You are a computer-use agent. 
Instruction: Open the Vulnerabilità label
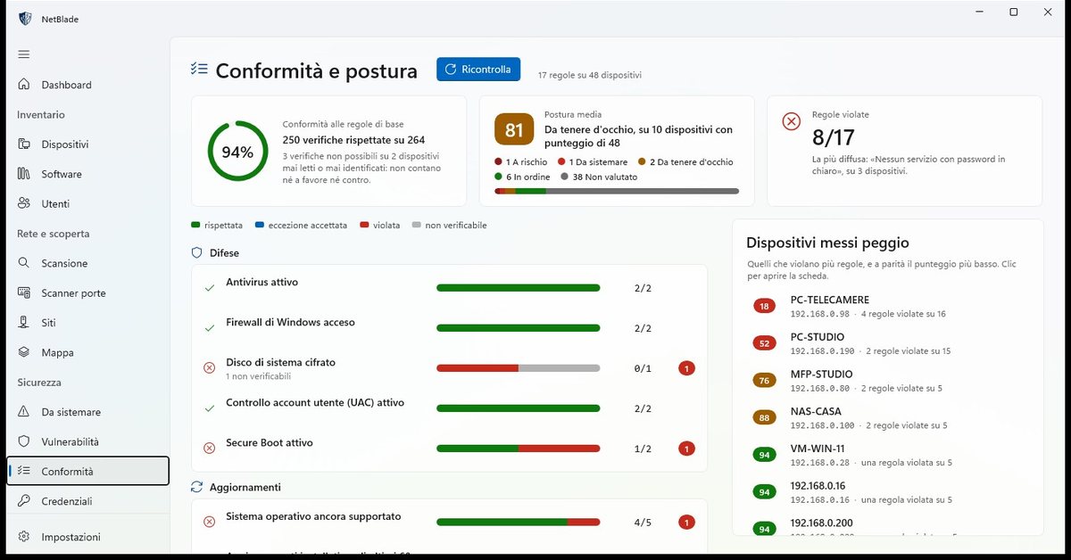tap(70, 441)
